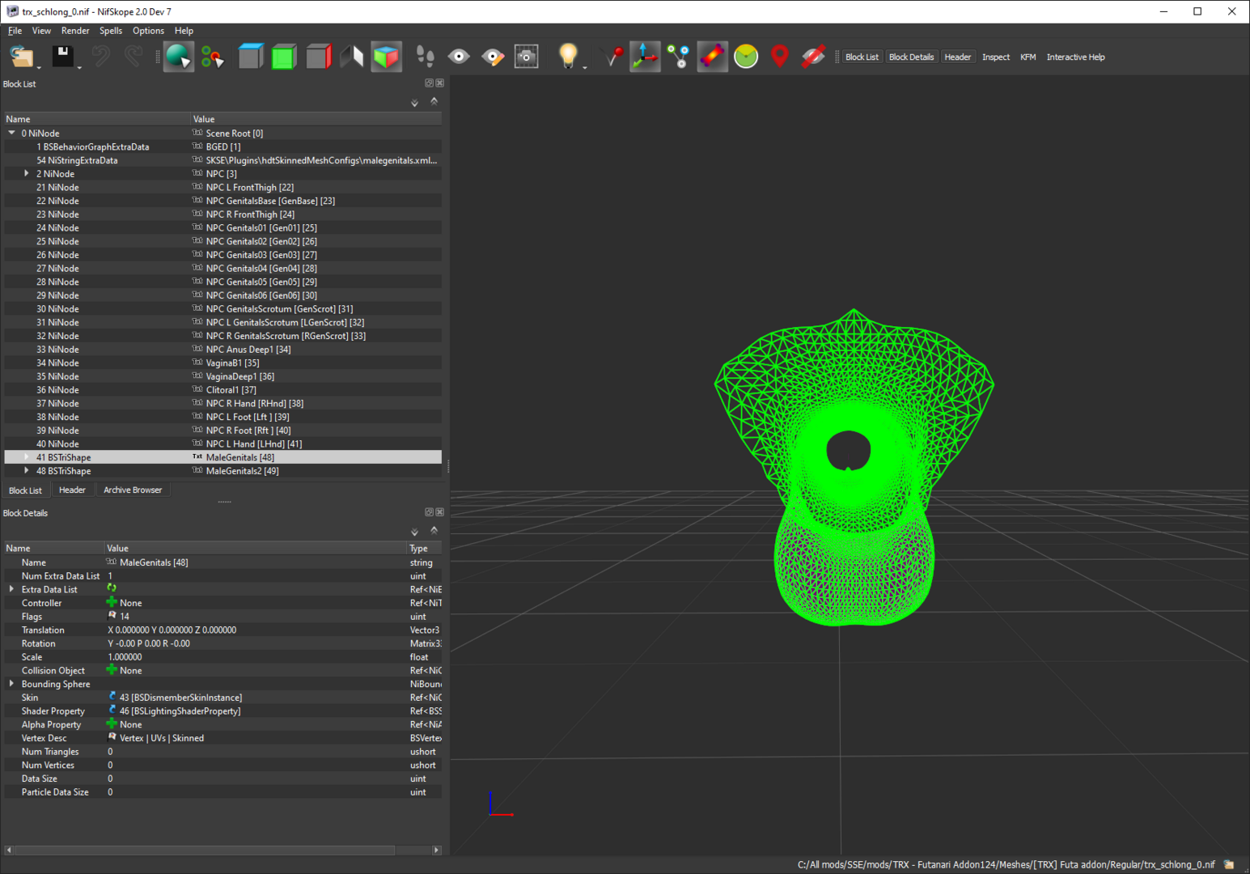
Task: Open the Spells menu
Action: 111,31
